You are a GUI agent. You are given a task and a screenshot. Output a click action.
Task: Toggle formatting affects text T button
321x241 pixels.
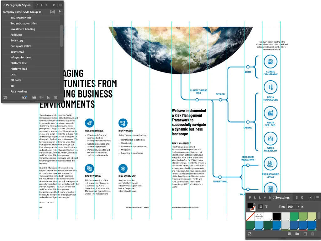click(266, 206)
